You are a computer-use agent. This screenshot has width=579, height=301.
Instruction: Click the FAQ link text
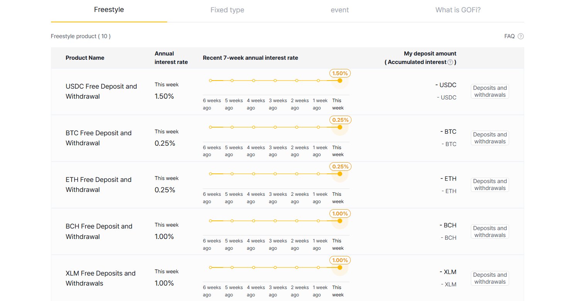509,36
